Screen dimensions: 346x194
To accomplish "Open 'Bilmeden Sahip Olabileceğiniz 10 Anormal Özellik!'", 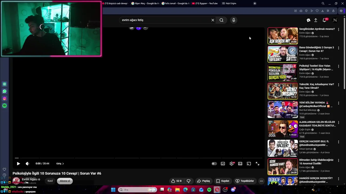I will click(316, 162).
